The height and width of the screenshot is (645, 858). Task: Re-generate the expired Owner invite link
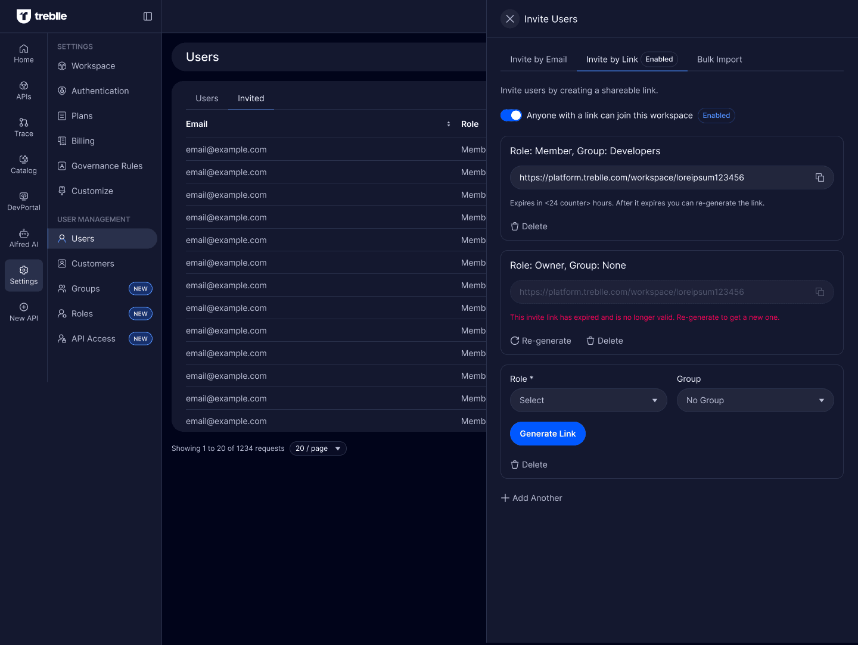(x=541, y=341)
